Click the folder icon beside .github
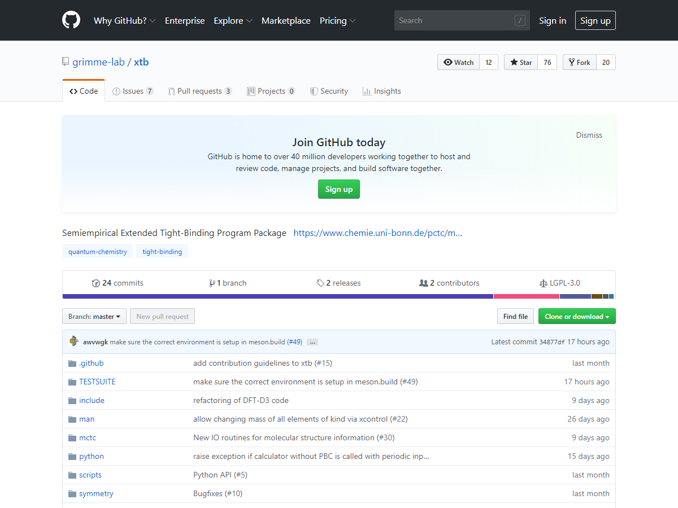The image size is (678, 508). coord(72,364)
